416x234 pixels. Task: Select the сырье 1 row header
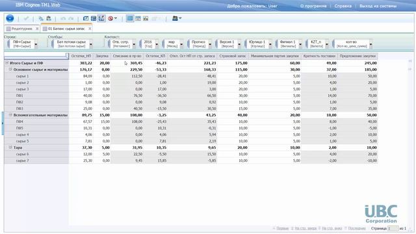click(36, 76)
